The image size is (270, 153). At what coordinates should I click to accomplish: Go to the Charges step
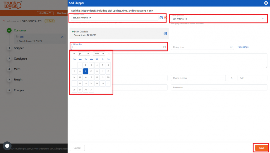point(19,90)
